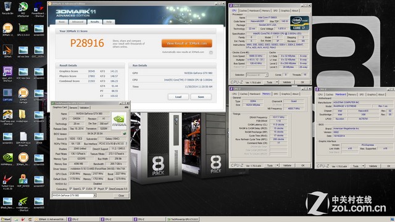Image resolution: width=395 pixels, height=222 pixels.
Task: Select the nvidiainspector folder icon on desktop
Action: 23,116
